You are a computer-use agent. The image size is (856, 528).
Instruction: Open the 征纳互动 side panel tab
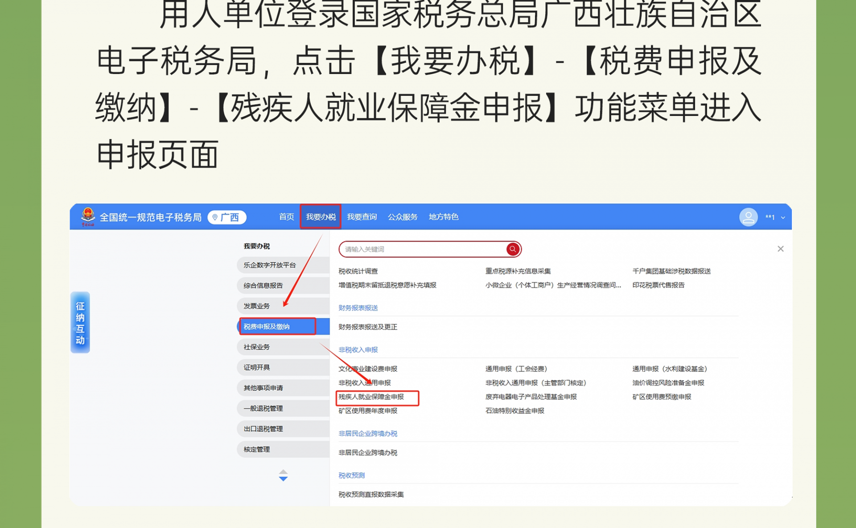[80, 322]
